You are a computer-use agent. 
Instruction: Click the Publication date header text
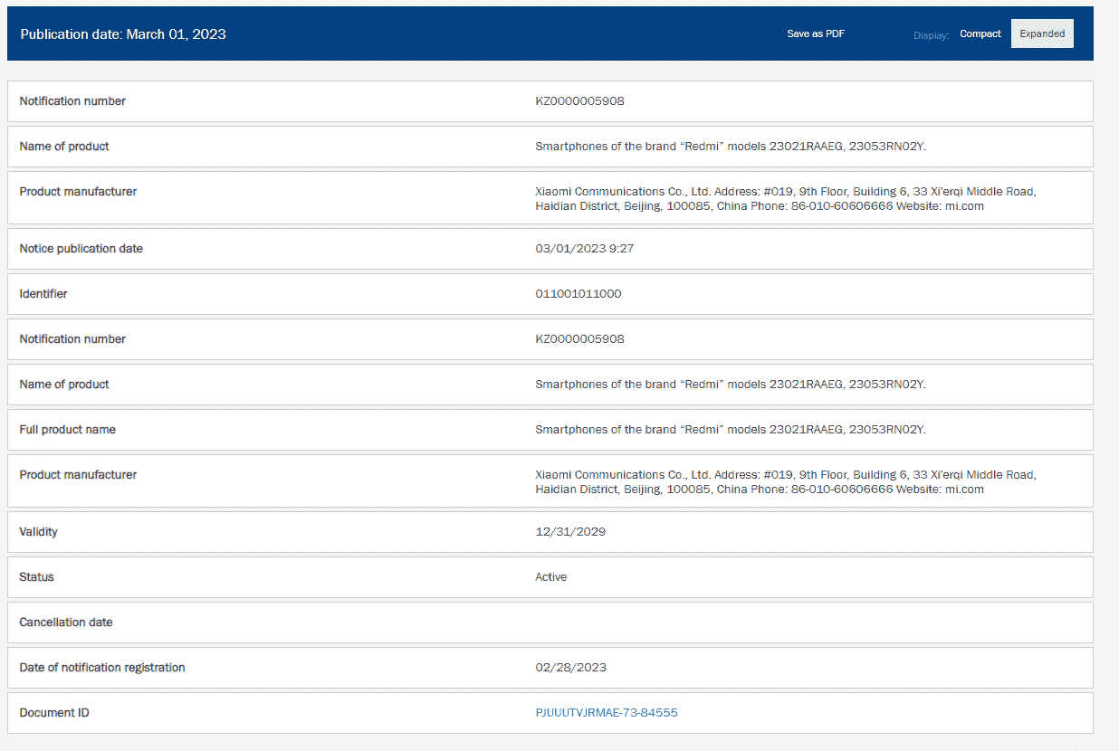[x=123, y=34]
